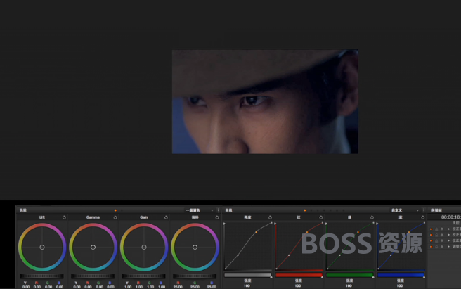The height and width of the screenshot is (289, 461).
Task: Reset the 偏移 (Offset) color wheel
Action: click(217, 217)
